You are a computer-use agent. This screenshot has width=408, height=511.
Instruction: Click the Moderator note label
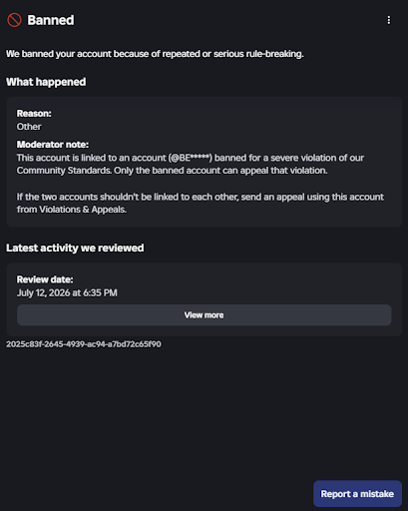point(53,145)
